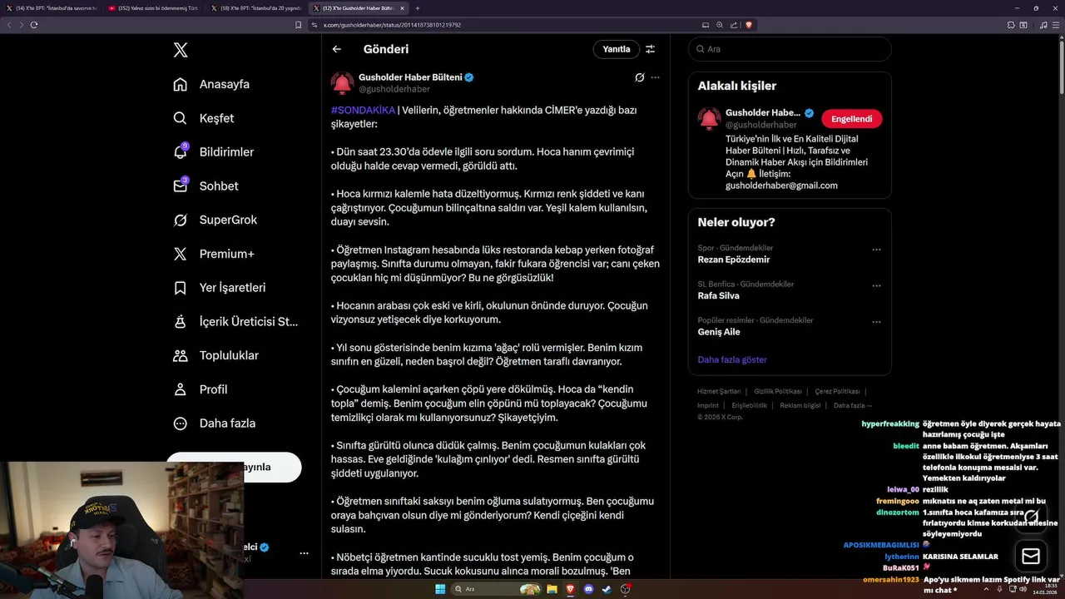Screen dimensions: 1065x599
Task: Click the Yanıtla reply button
Action: pos(617,49)
